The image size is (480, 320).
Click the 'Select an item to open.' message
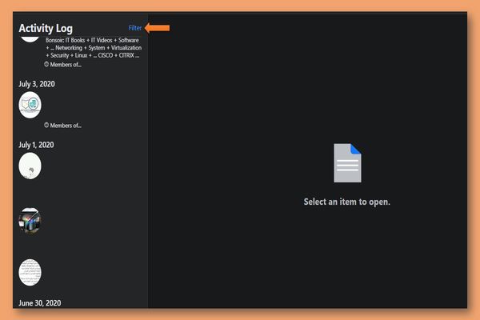coord(347,202)
